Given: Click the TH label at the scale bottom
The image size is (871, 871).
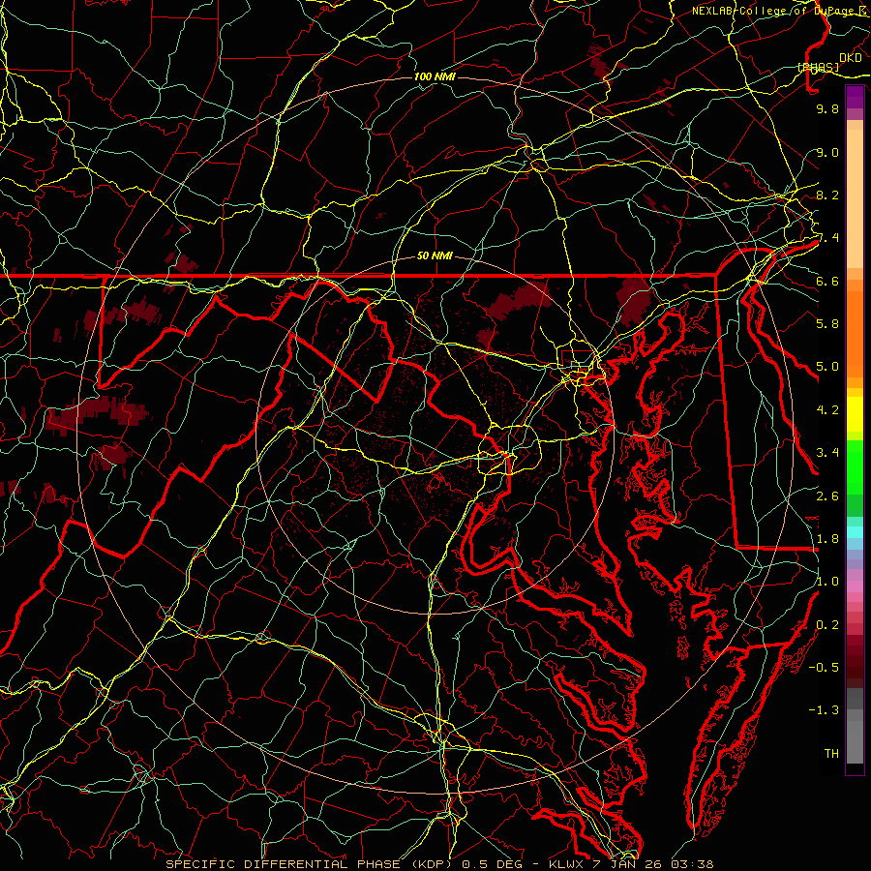Looking at the screenshot, I should tap(831, 753).
